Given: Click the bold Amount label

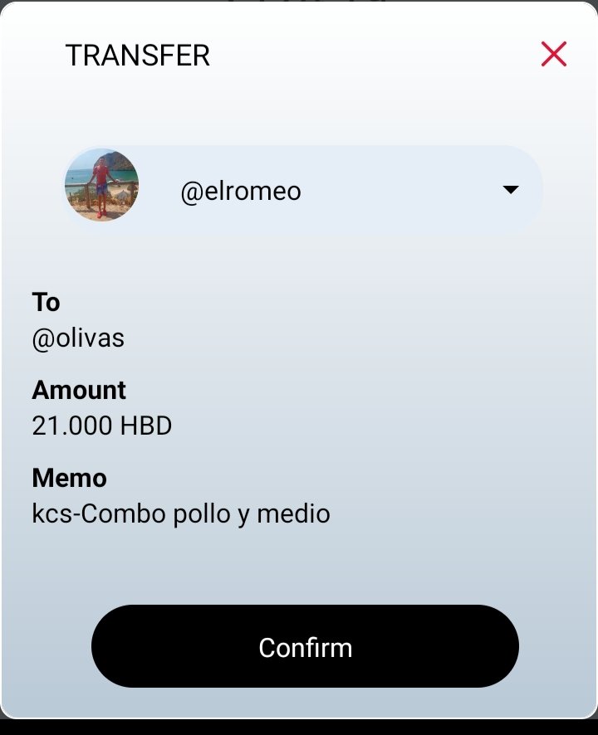Looking at the screenshot, I should point(79,390).
